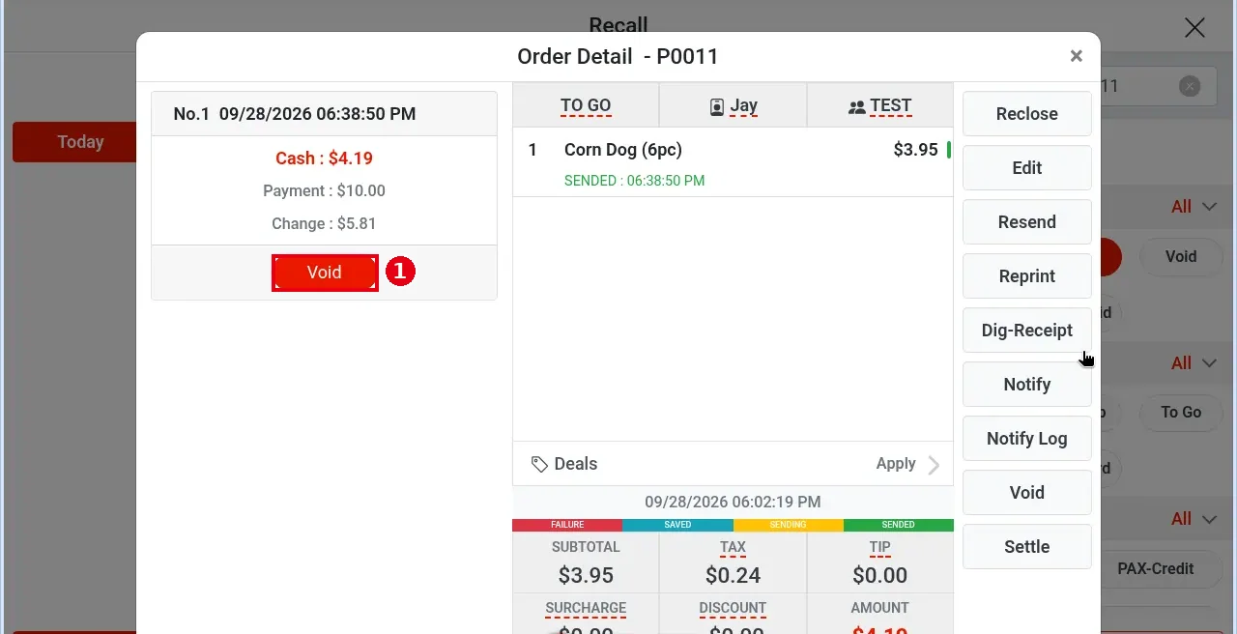Click the SURCHARGE label

pos(586,608)
